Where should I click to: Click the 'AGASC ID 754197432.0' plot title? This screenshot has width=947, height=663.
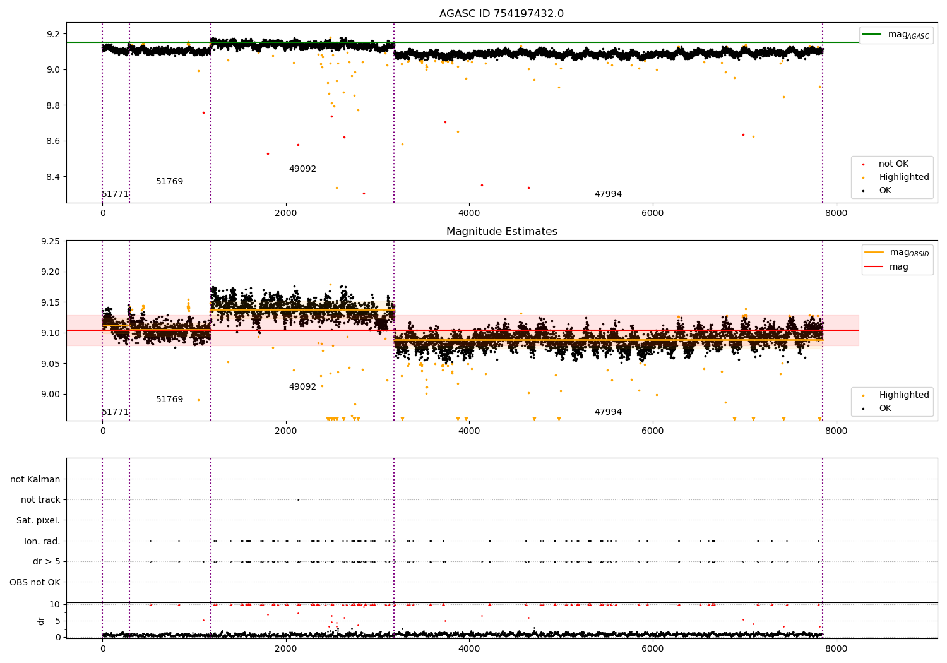point(501,14)
